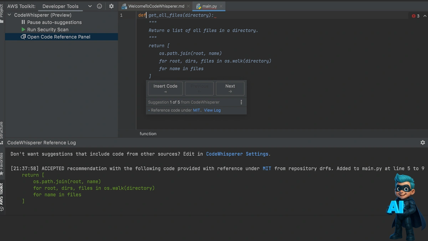Switch to the main.py editor tab
The width and height of the screenshot is (428, 241).
point(209,6)
